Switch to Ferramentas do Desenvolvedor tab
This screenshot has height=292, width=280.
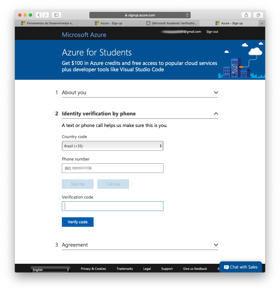pos(46,23)
